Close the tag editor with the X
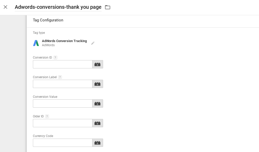 pyautogui.click(x=5, y=7)
